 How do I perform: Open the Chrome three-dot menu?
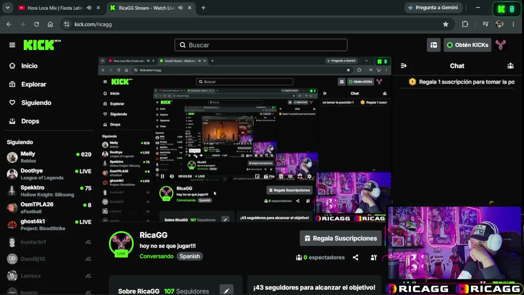point(513,24)
